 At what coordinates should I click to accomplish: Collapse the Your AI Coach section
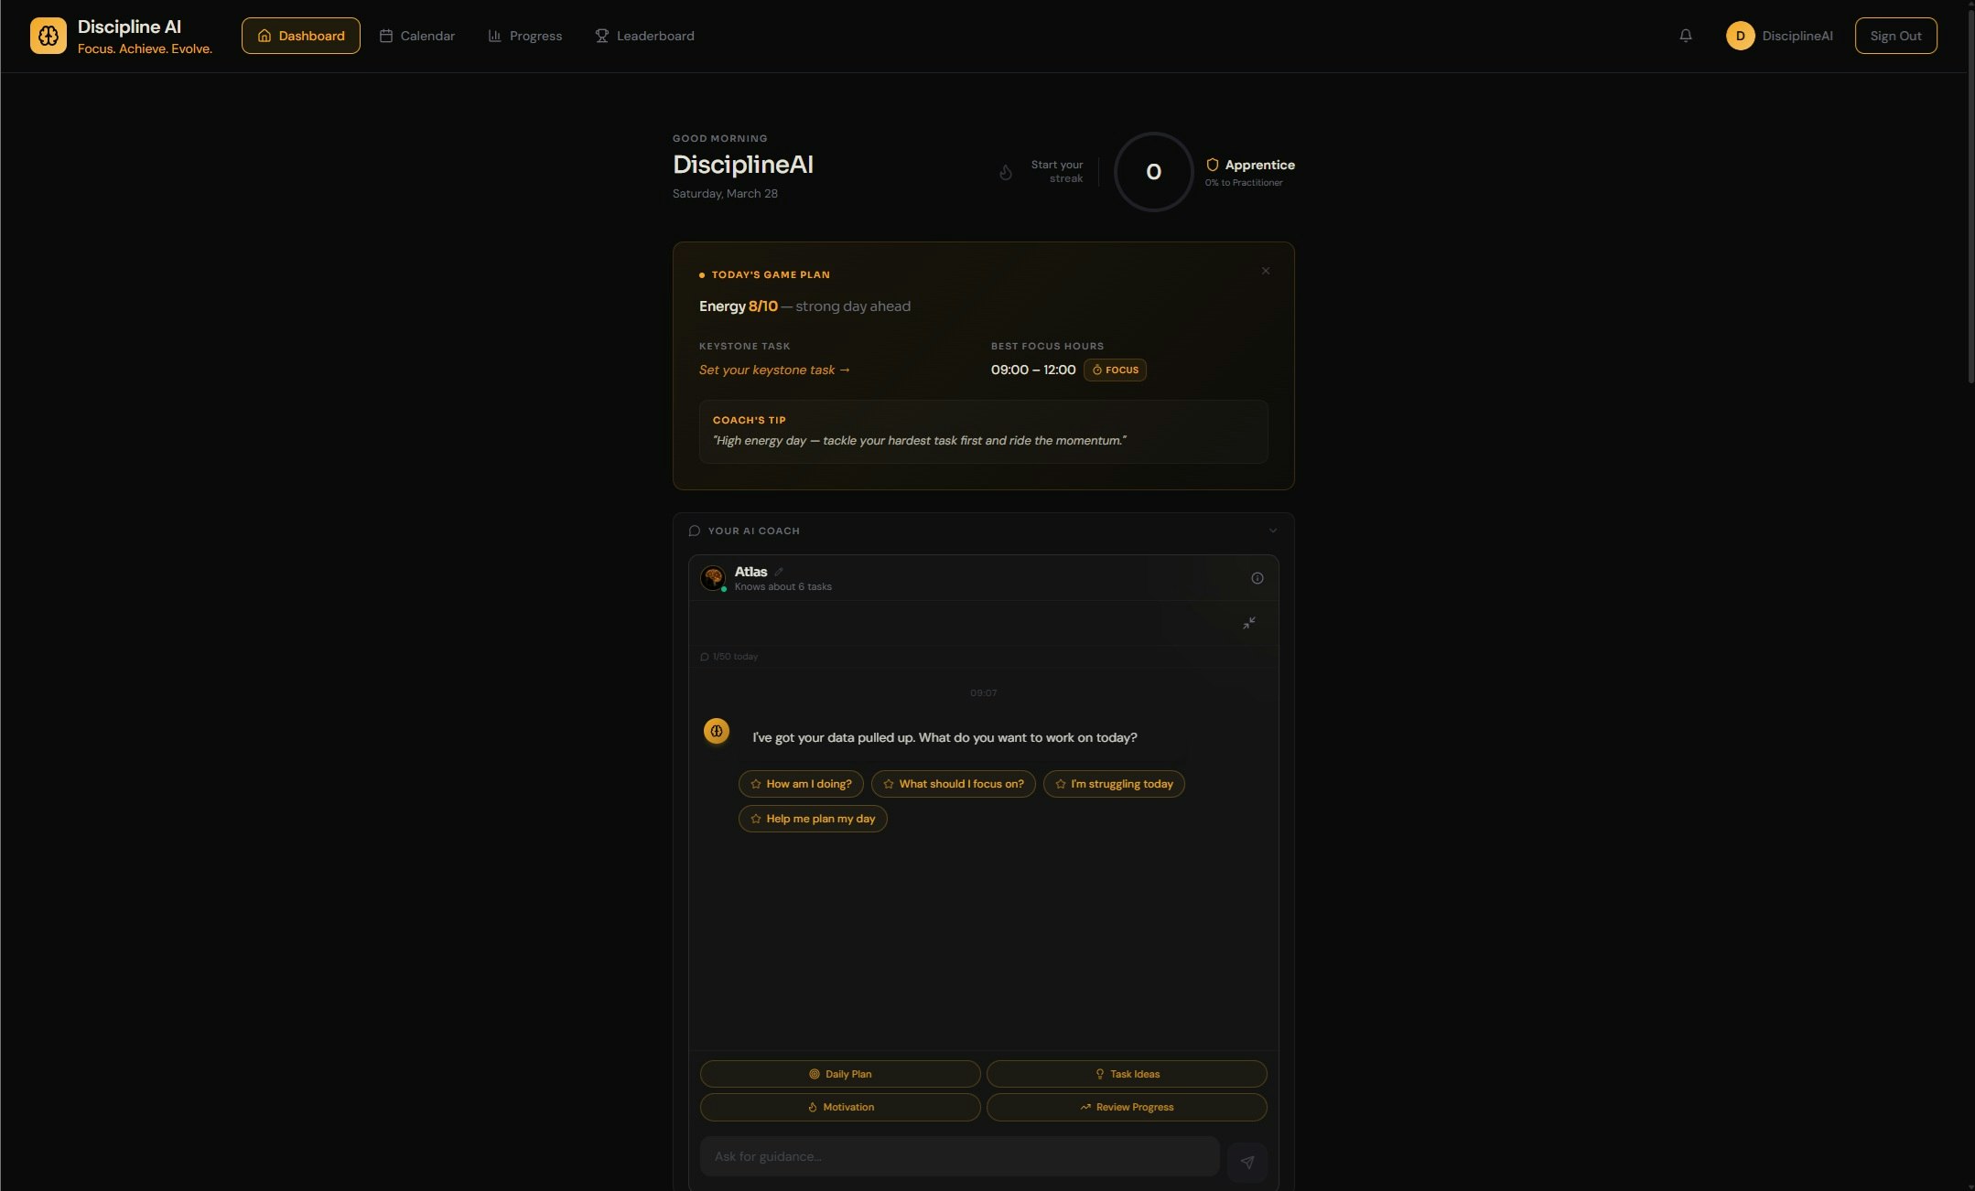(x=1272, y=531)
